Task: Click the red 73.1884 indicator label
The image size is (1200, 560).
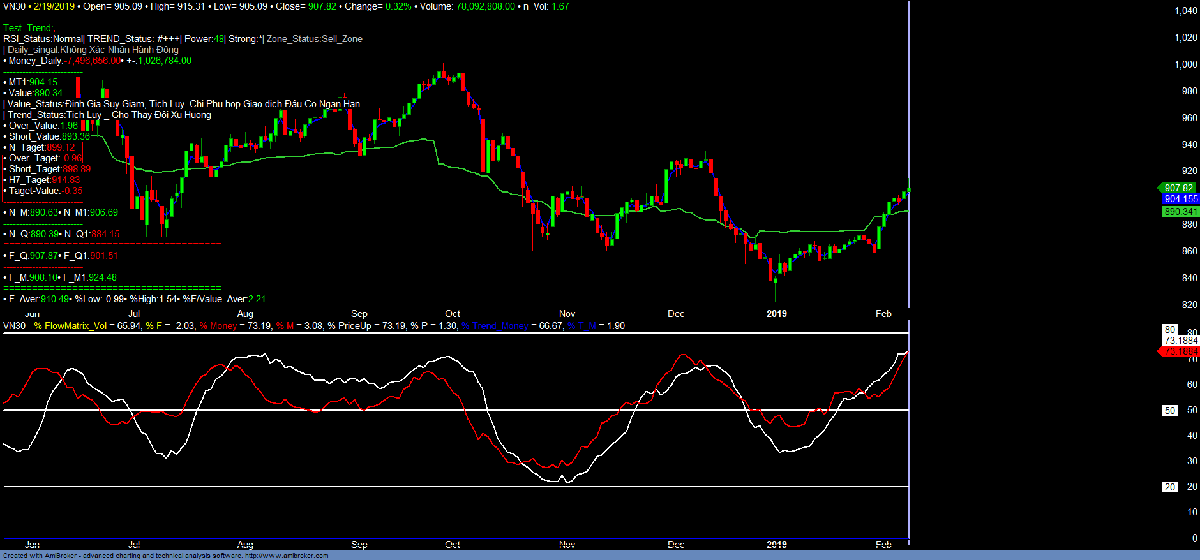Action: pyautogui.click(x=1180, y=351)
